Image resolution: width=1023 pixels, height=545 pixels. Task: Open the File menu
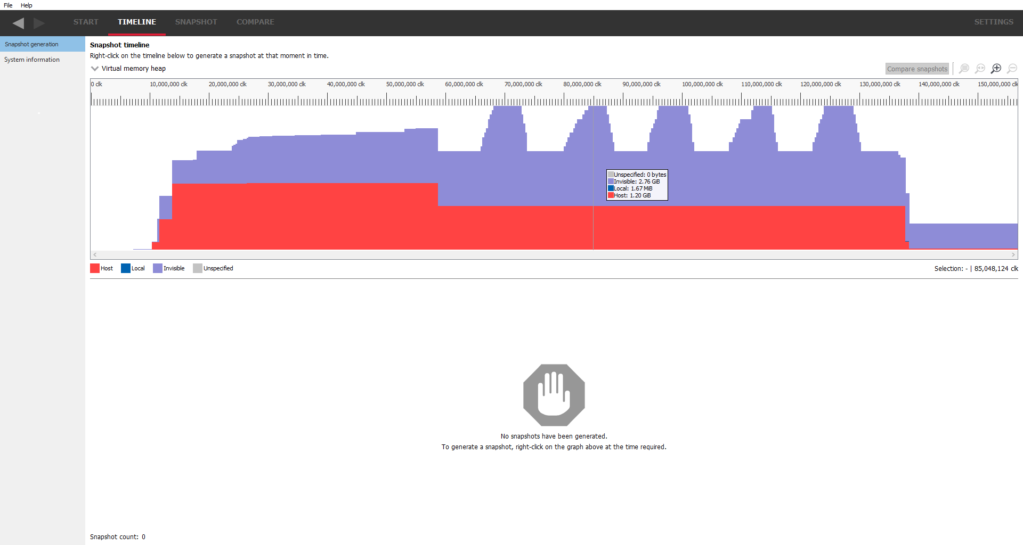pyautogui.click(x=8, y=5)
